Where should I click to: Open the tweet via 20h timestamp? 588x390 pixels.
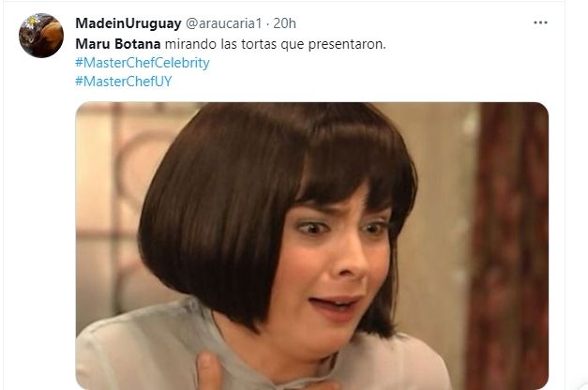(x=285, y=23)
